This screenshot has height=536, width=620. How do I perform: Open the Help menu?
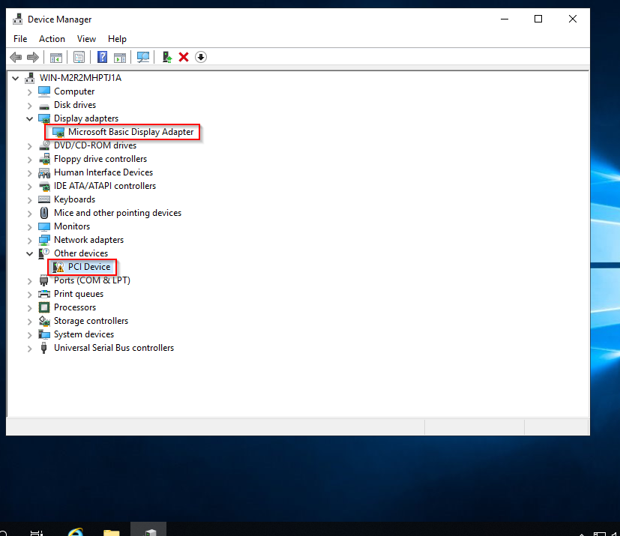tap(117, 39)
